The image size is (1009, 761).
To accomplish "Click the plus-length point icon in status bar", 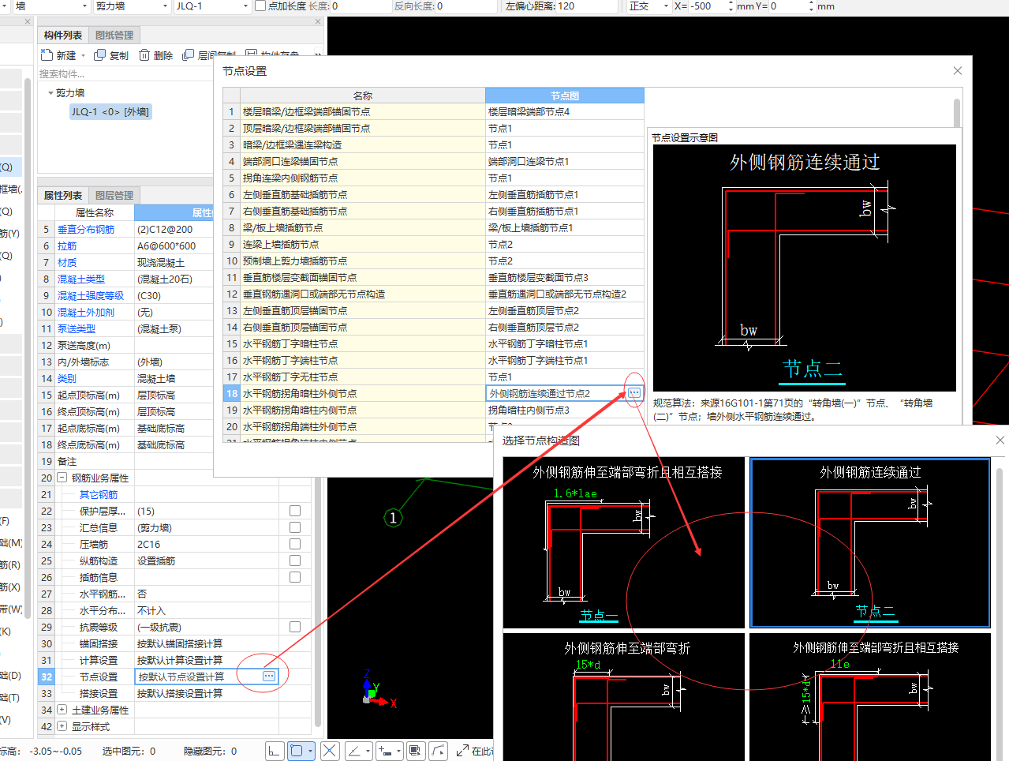I will tap(385, 751).
